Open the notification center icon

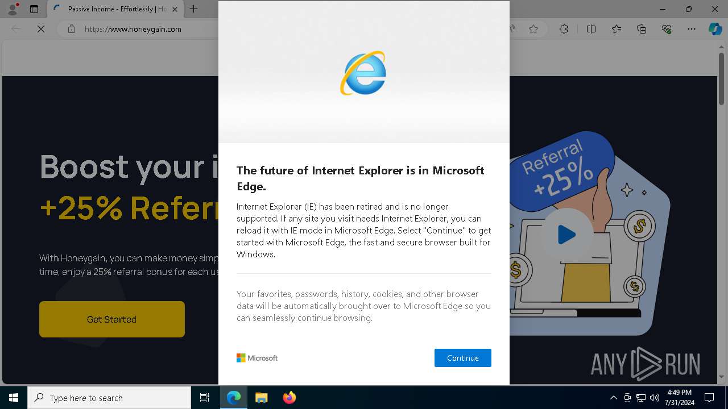coord(709,398)
